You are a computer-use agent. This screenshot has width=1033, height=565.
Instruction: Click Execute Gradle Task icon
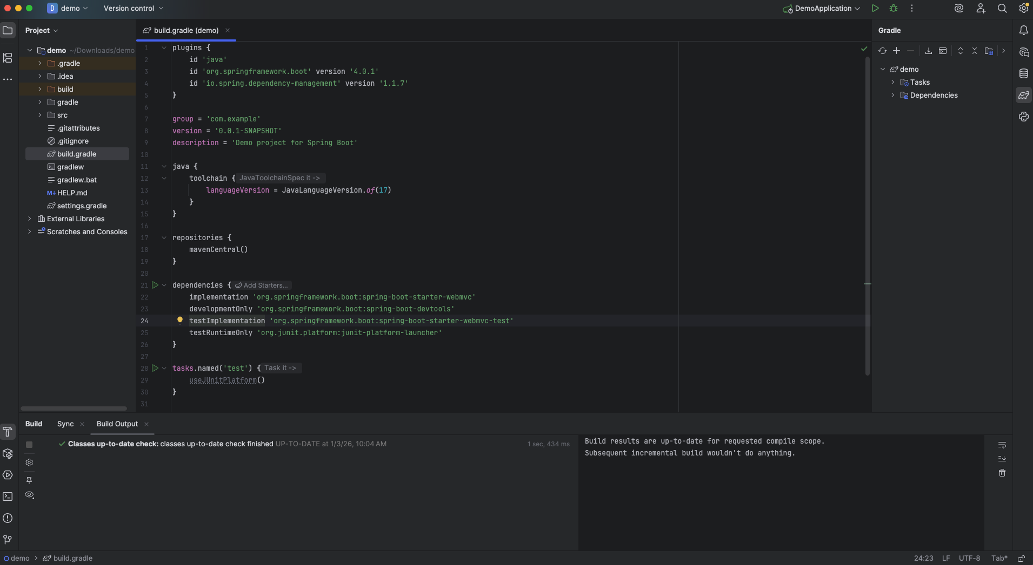943,51
